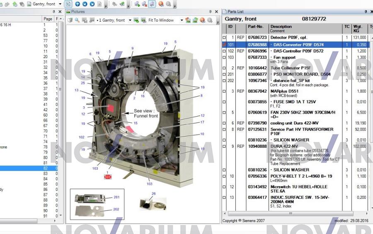Click the Parts List horizontal scrollbar
The width and height of the screenshot is (373, 234).
[290, 213]
